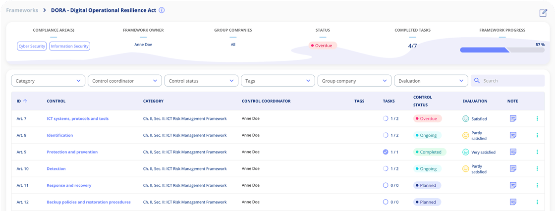The width and height of the screenshot is (555, 211).
Task: Open the three-dot menu for Art. 8
Action: pyautogui.click(x=537, y=135)
